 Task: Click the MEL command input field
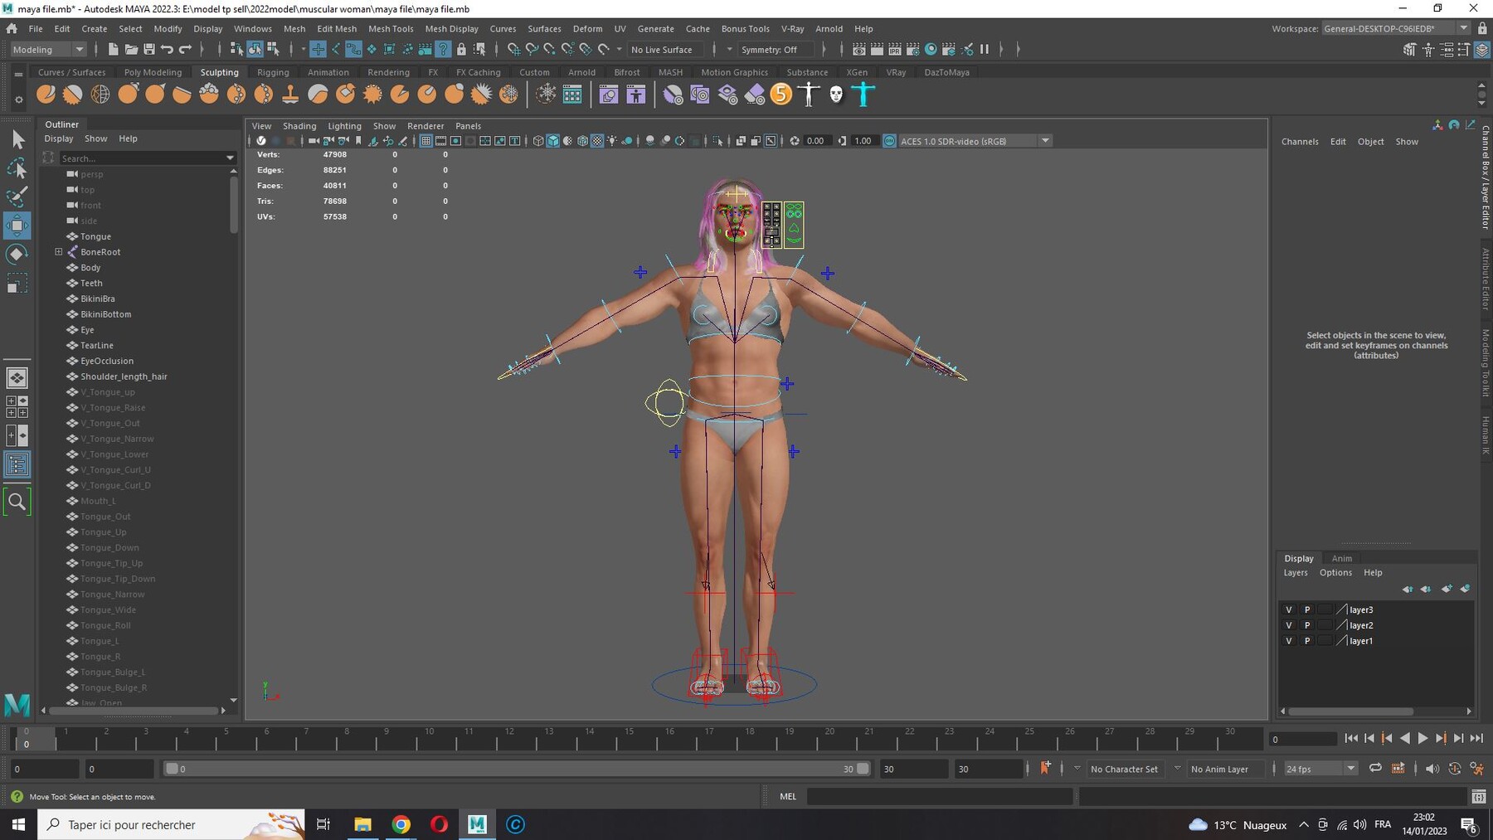pos(940,797)
